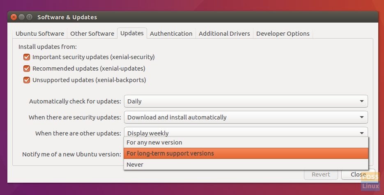Click 'Notify me of a new Ubuntu version:' label
This screenshot has height=195, width=384.
pos(71,154)
